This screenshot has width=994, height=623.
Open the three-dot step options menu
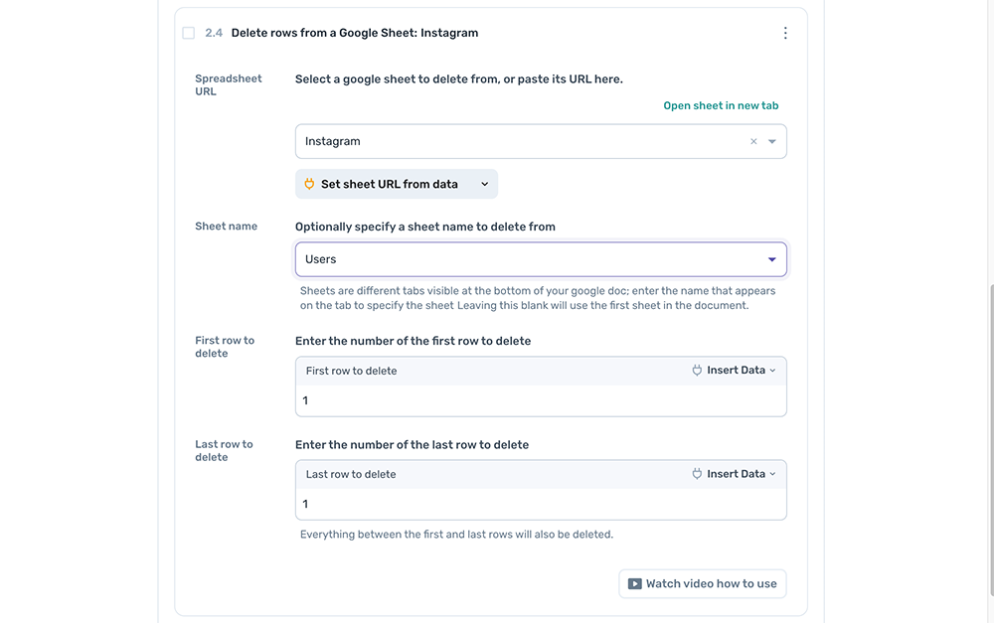[785, 33]
